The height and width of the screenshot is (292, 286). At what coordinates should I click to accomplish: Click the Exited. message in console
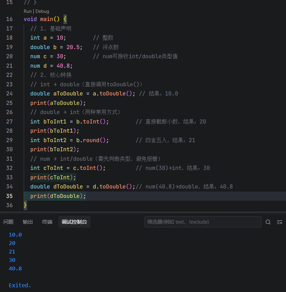(x=20, y=285)
